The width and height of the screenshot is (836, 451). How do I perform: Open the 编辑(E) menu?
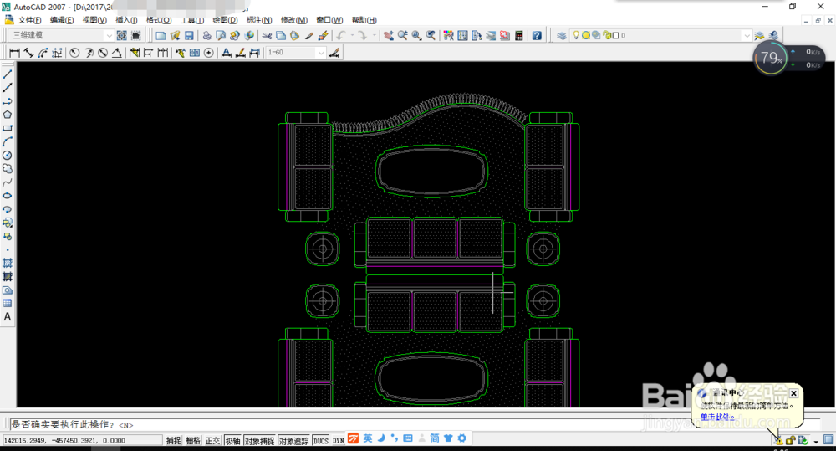(x=62, y=20)
